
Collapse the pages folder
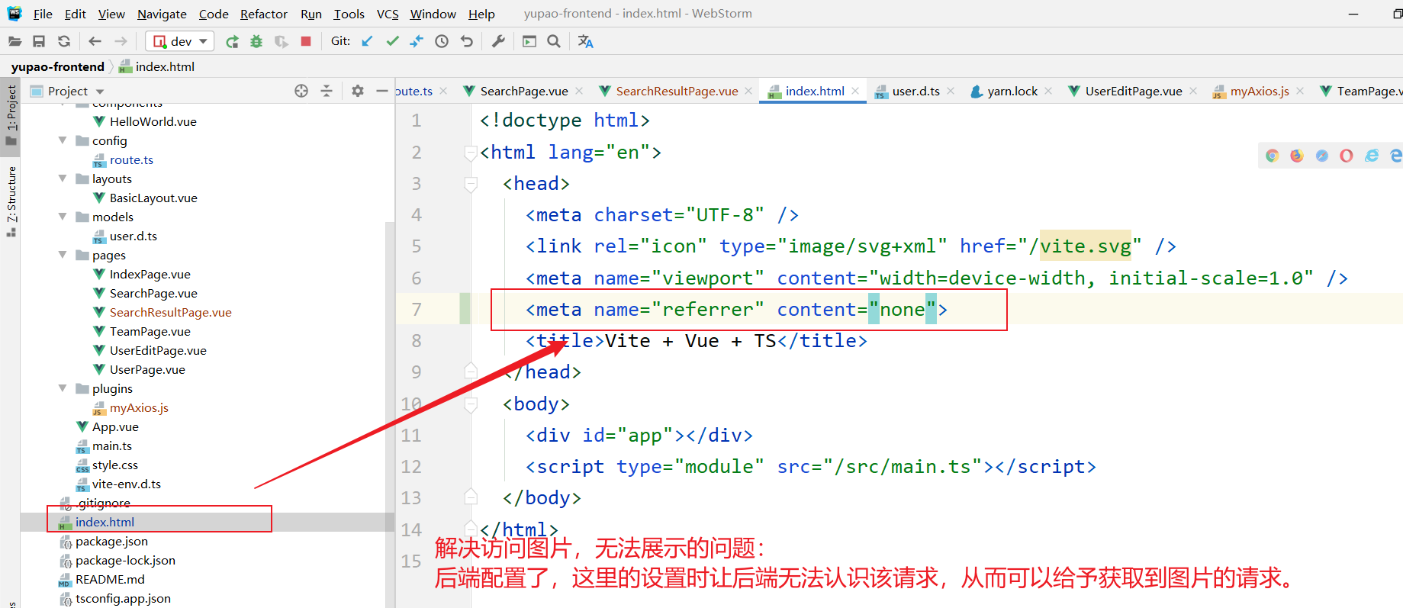click(x=63, y=255)
